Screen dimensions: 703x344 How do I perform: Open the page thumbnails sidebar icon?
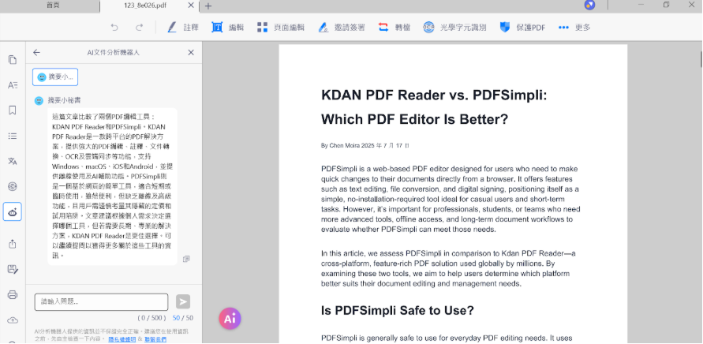coord(13,60)
